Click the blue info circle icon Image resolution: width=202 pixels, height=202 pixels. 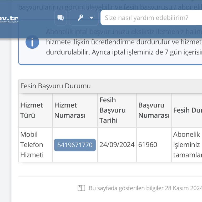[32, 42]
